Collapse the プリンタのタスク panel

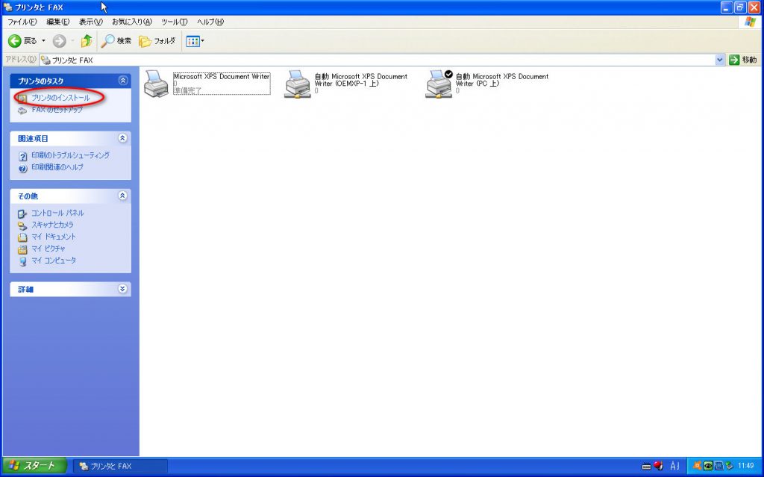tap(123, 81)
